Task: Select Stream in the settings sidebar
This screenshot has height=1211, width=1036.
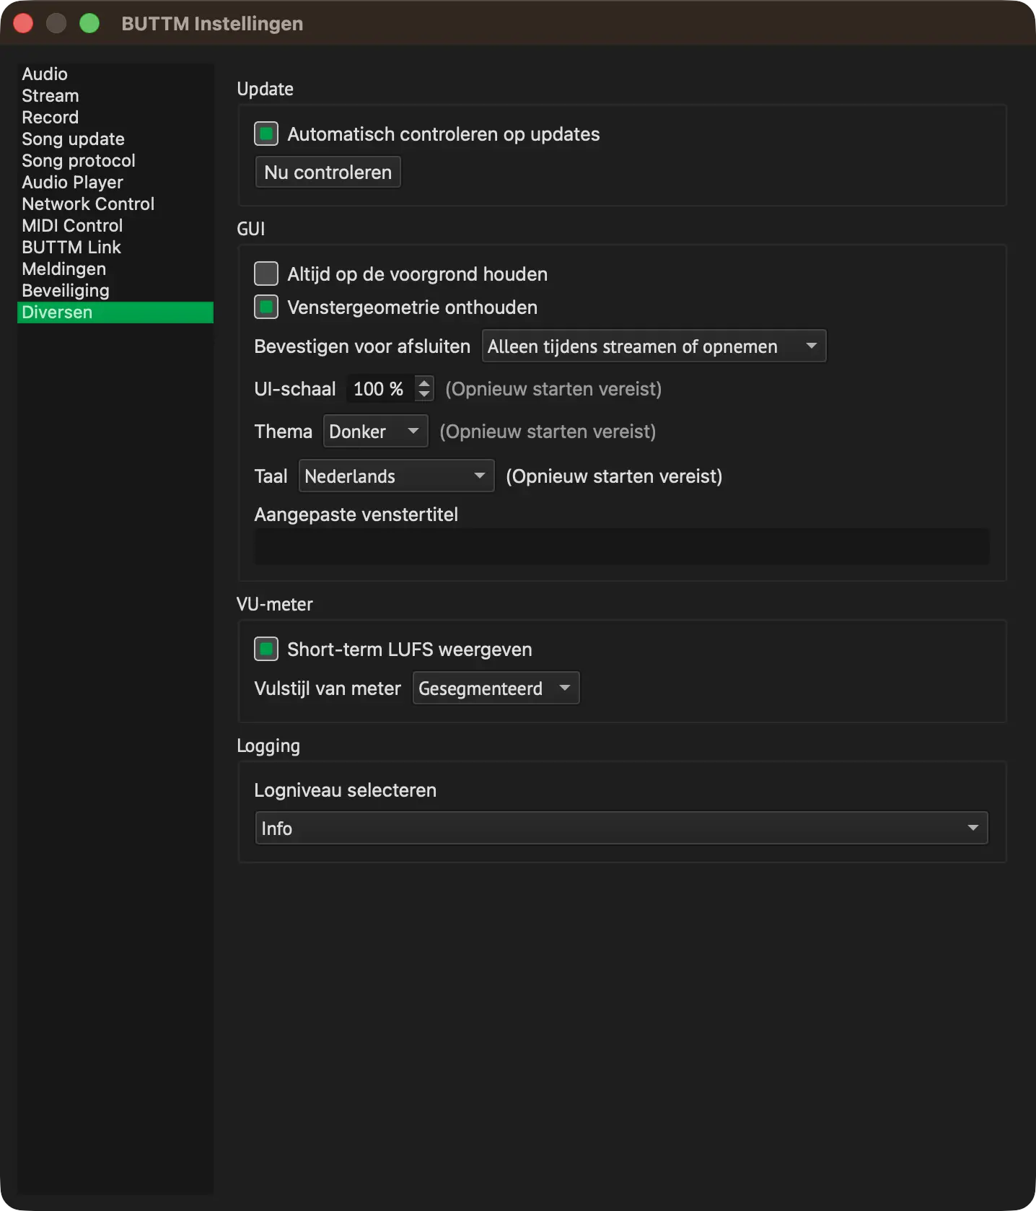Action: coord(115,96)
